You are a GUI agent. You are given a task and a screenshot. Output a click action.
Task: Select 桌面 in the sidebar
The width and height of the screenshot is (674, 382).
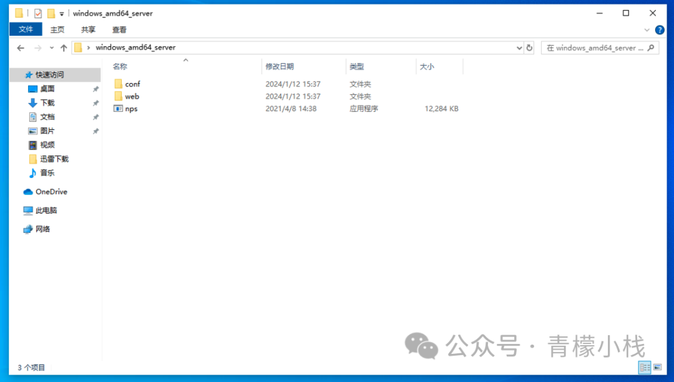(x=47, y=89)
